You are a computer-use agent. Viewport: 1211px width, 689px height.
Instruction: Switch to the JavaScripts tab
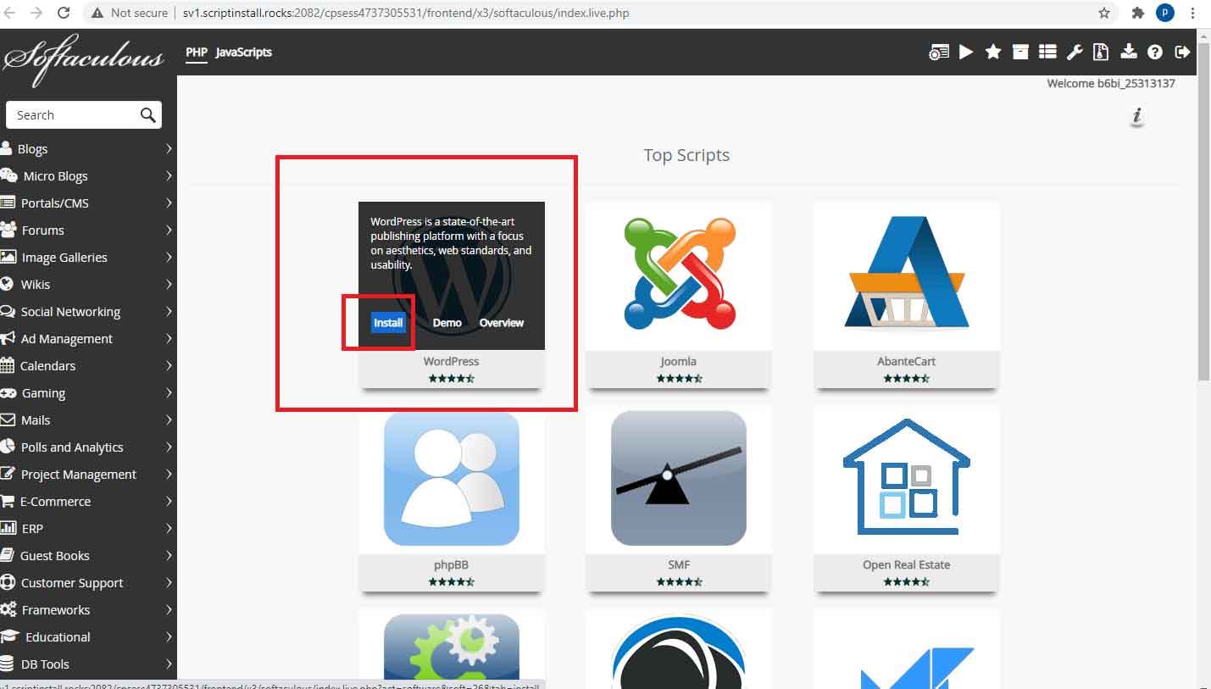tap(244, 52)
